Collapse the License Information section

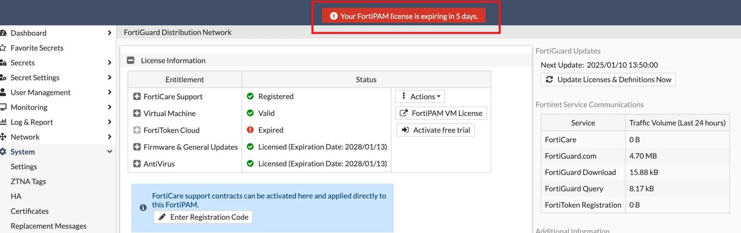coord(131,60)
